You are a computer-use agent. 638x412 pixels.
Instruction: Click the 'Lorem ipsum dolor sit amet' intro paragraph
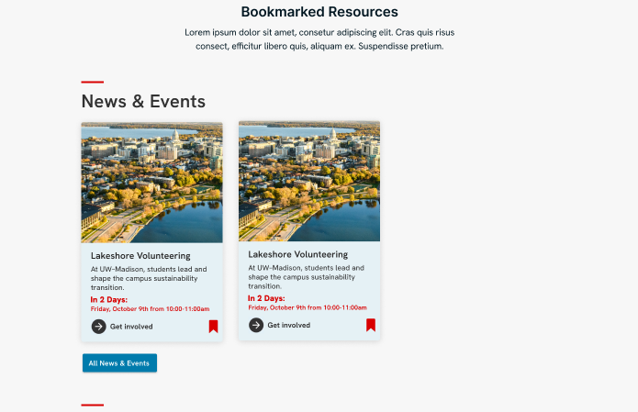319,39
